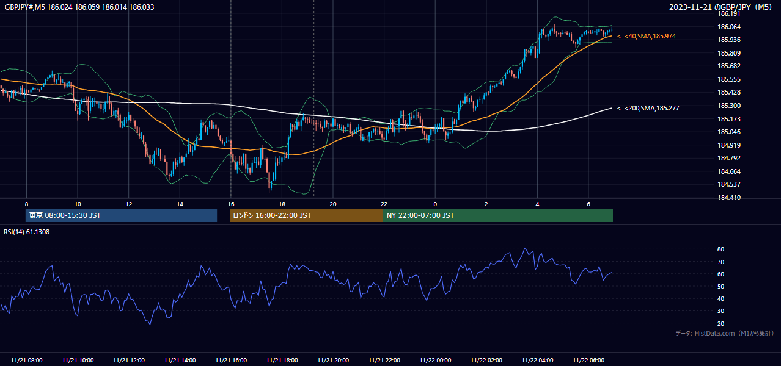
Task: Click the RSI scale value 20
Action: (721, 323)
